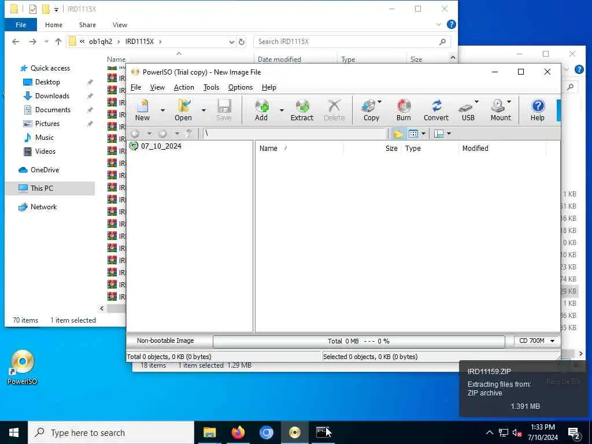
Task: Expand the Add button dropdown arrow
Action: tap(282, 110)
